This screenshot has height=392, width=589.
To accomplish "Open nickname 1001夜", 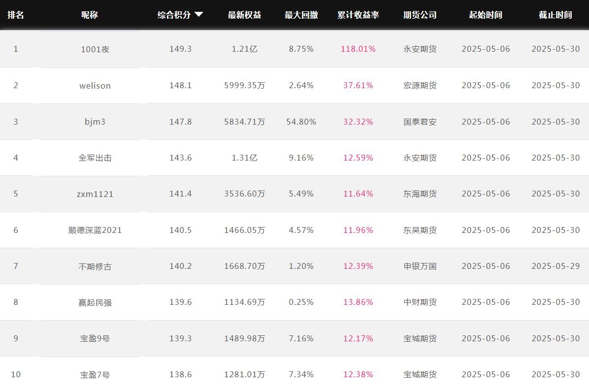I will pyautogui.click(x=95, y=49).
